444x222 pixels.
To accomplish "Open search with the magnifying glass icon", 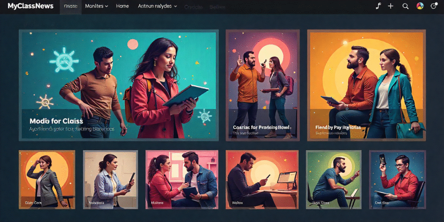I will [405, 6].
